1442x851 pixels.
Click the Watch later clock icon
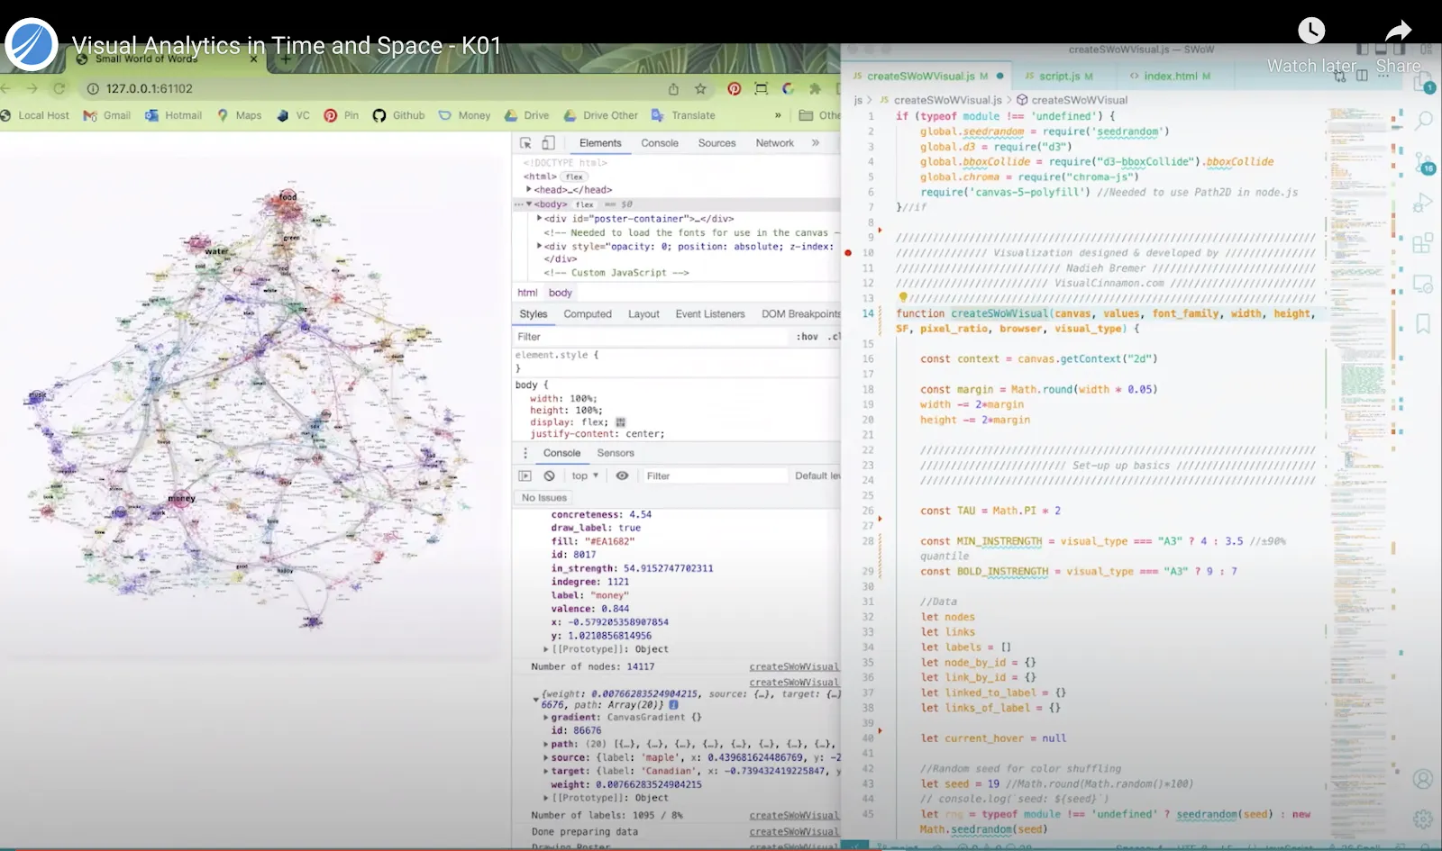click(1311, 31)
